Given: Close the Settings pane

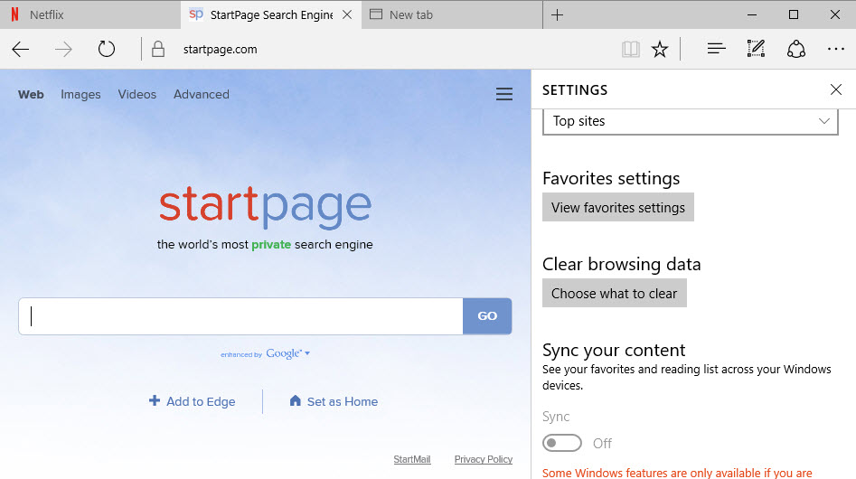Looking at the screenshot, I should click(x=836, y=89).
